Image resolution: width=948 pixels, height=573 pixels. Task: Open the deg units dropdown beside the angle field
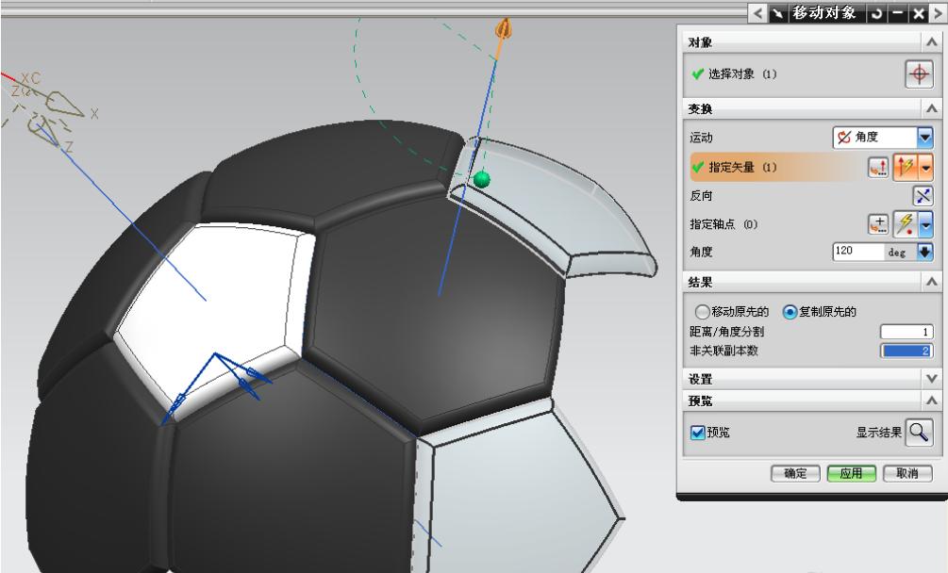coord(925,251)
